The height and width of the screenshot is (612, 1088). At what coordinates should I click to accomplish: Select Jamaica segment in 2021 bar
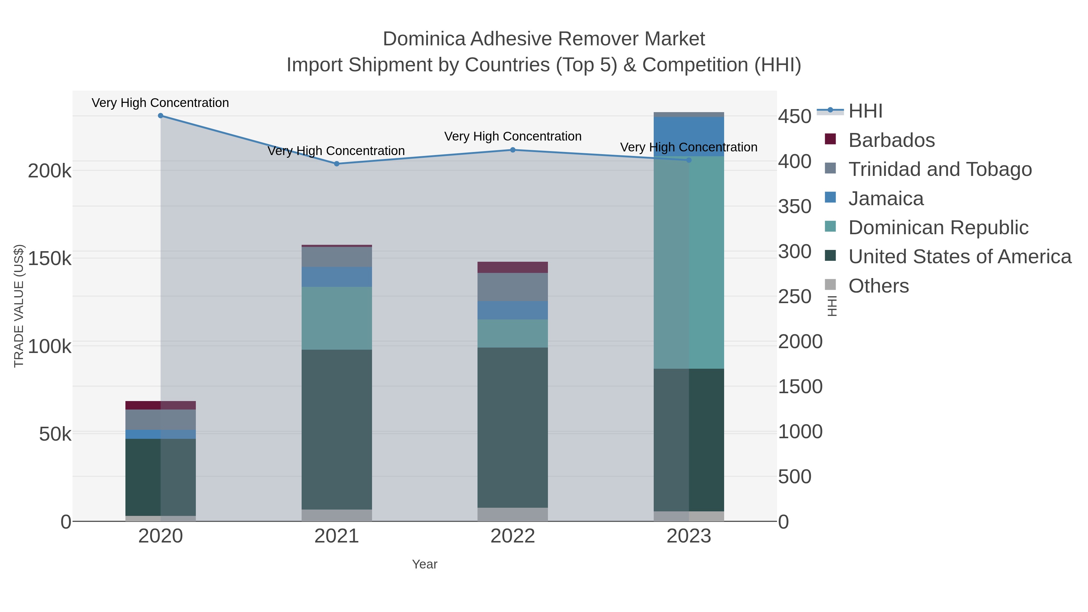pyautogui.click(x=337, y=277)
